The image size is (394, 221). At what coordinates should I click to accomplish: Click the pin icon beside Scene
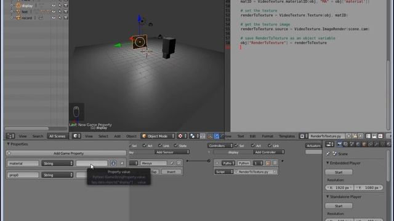(328, 153)
